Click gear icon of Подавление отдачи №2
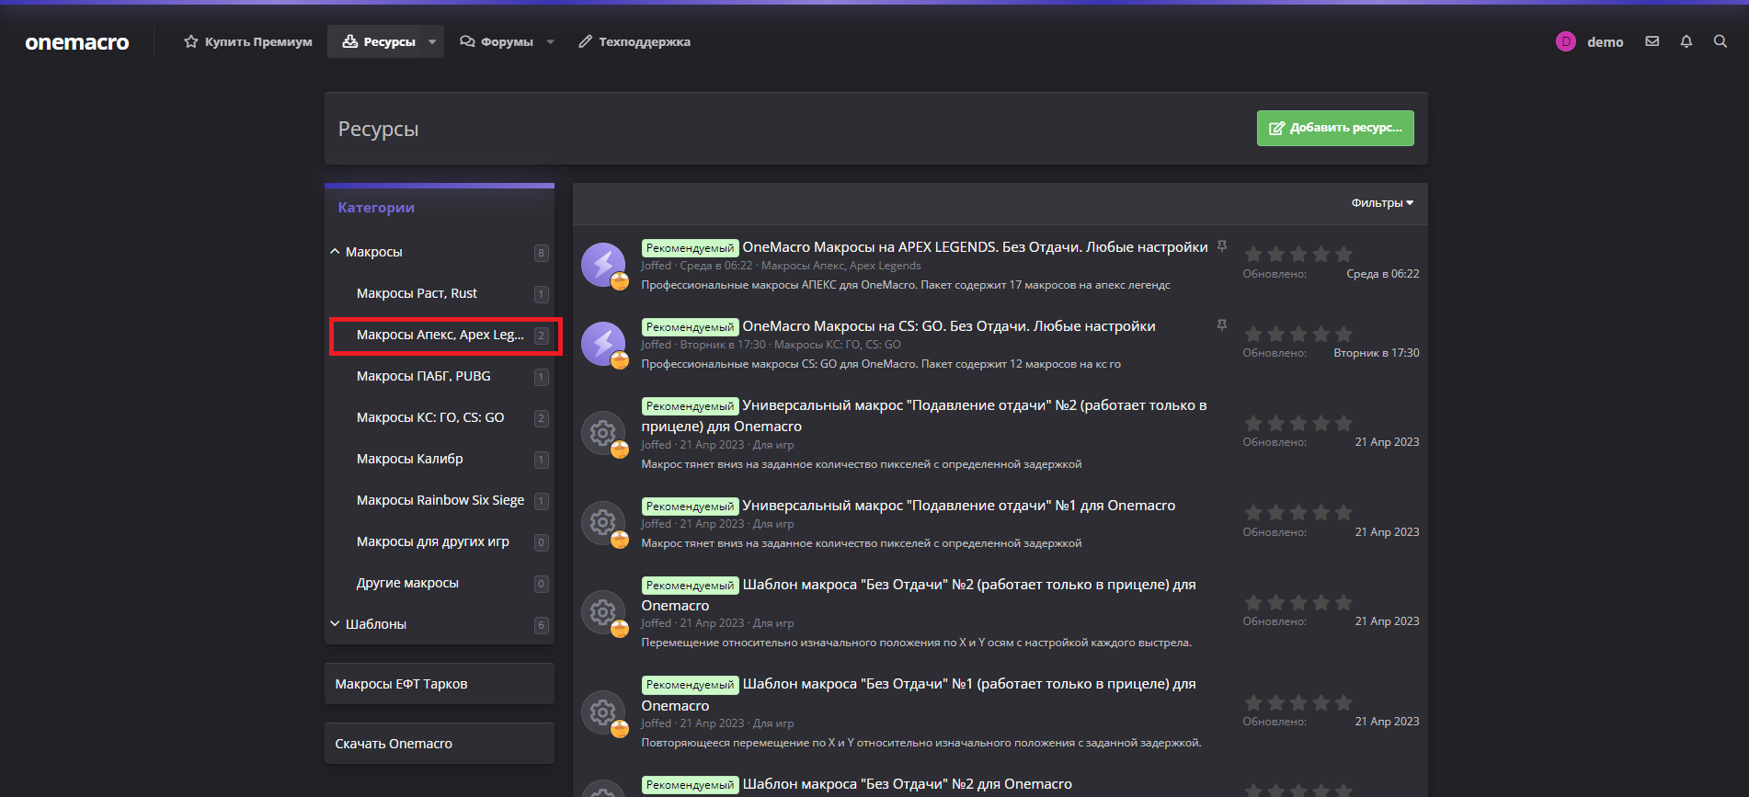 point(603,433)
